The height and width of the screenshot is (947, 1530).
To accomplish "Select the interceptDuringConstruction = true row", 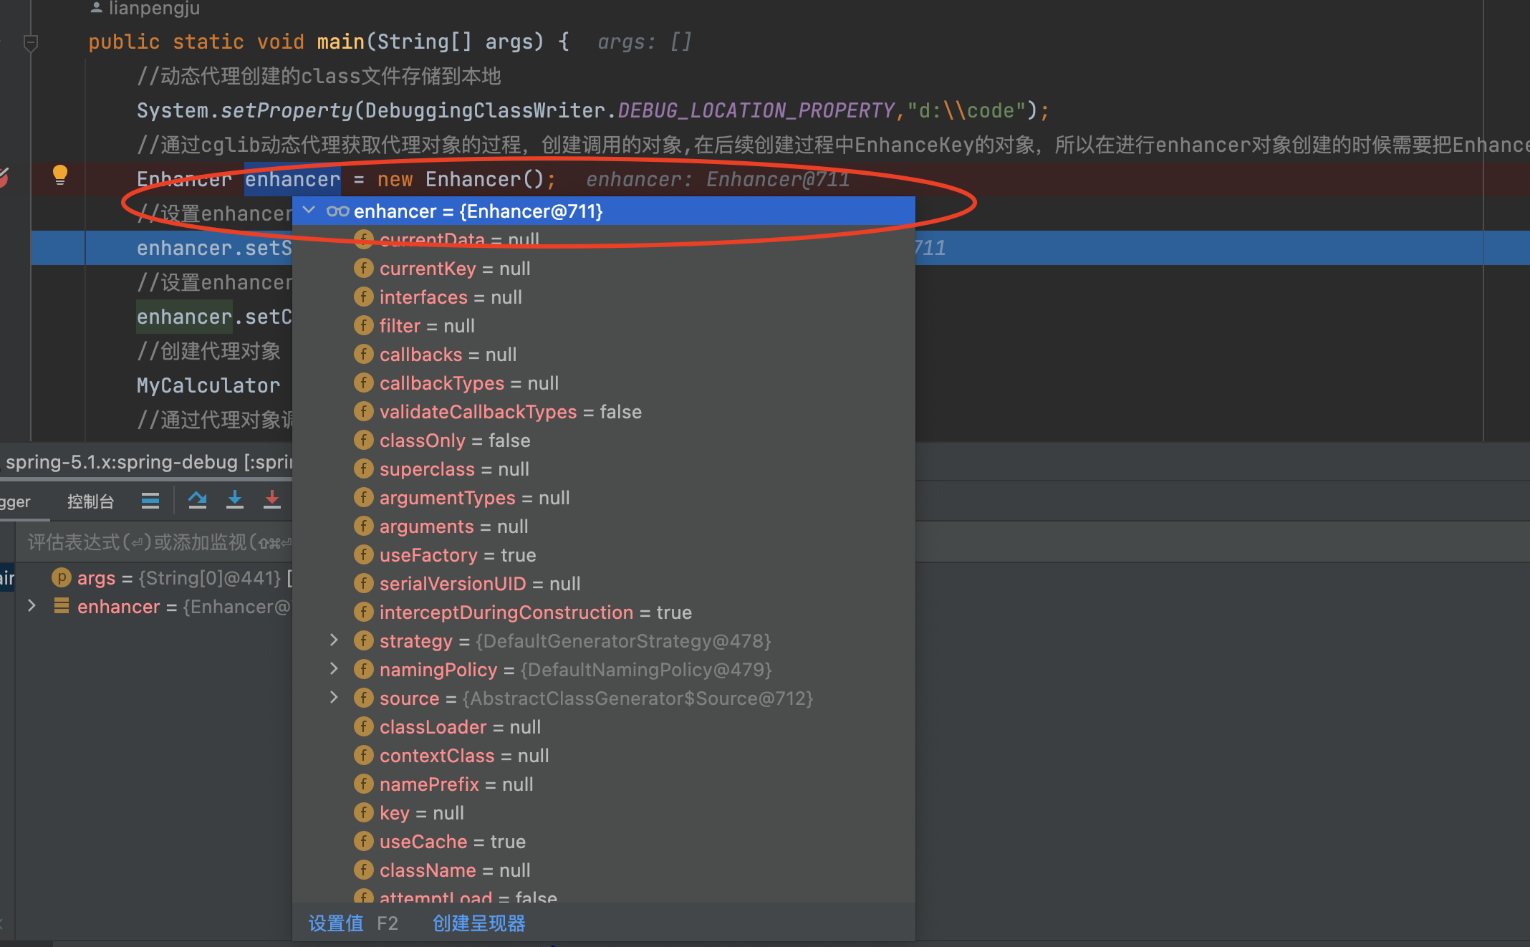I will pyautogui.click(x=604, y=612).
